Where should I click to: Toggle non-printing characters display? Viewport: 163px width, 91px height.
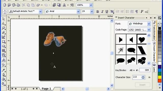tap(137, 11)
